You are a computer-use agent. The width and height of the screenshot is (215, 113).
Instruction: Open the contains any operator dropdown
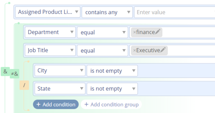[107, 12]
